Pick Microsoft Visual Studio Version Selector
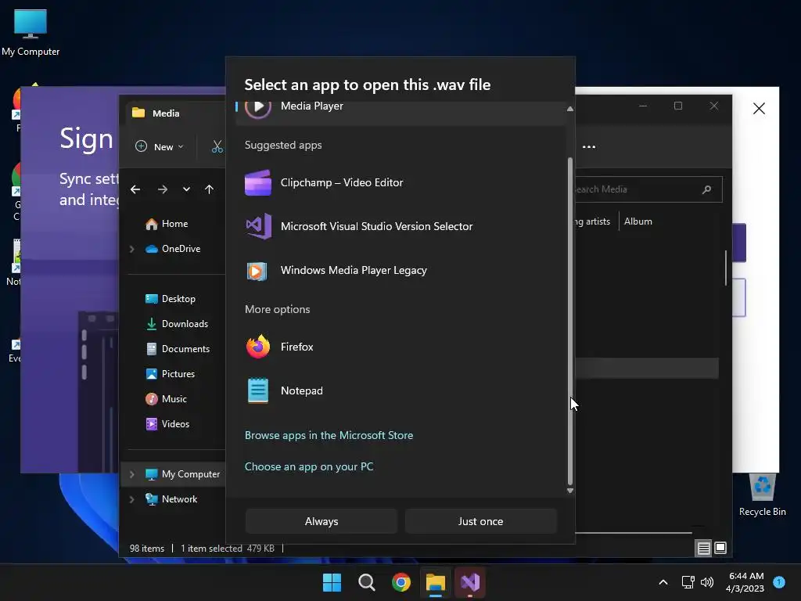801x601 pixels. coord(401,226)
